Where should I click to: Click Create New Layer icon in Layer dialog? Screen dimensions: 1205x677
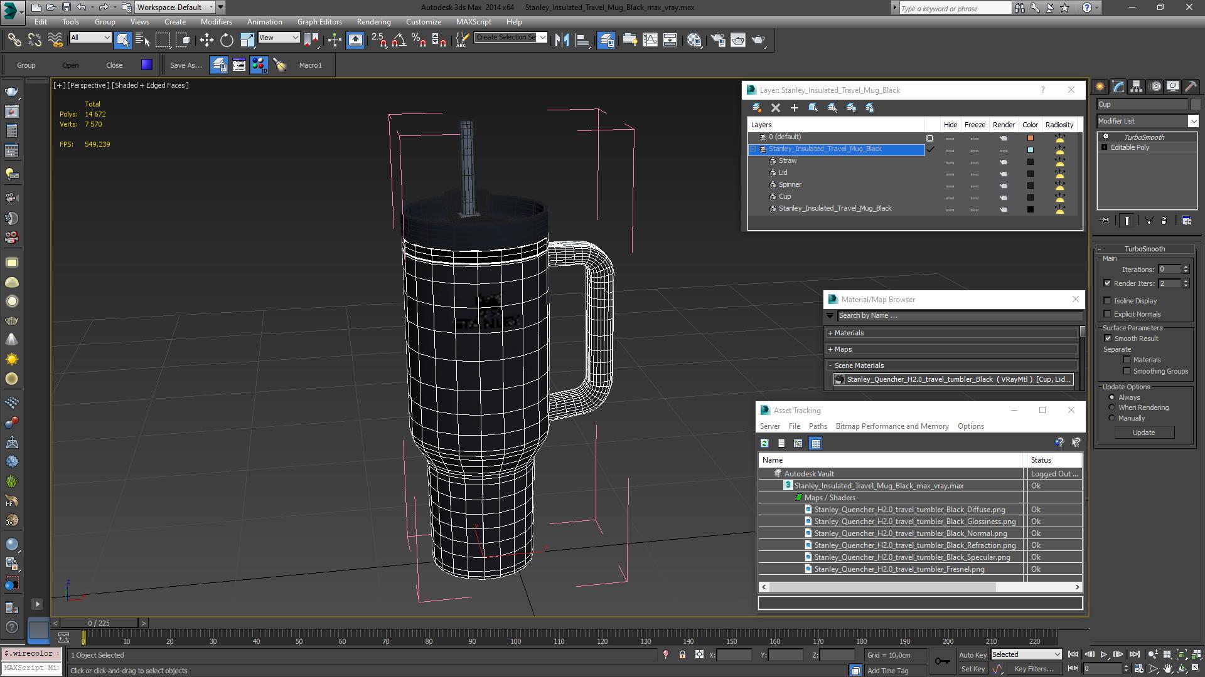[x=757, y=108]
